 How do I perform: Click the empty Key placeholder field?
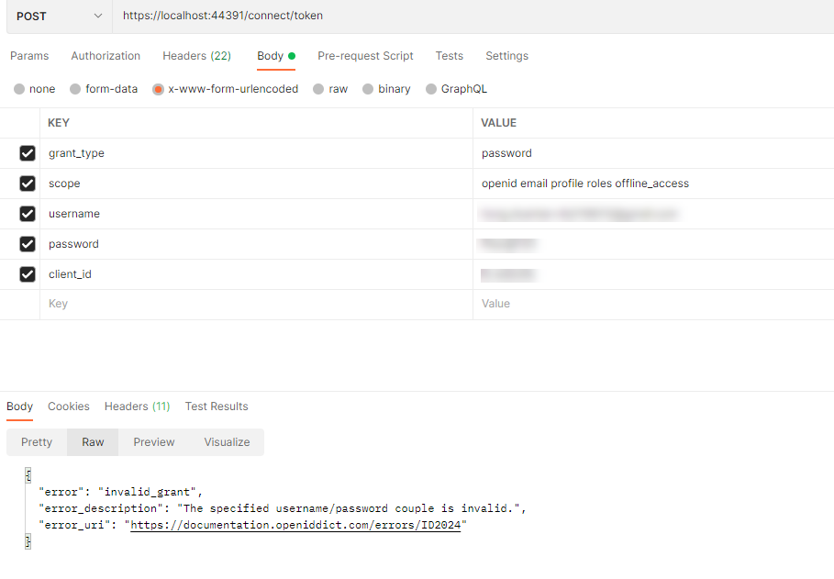tap(256, 305)
